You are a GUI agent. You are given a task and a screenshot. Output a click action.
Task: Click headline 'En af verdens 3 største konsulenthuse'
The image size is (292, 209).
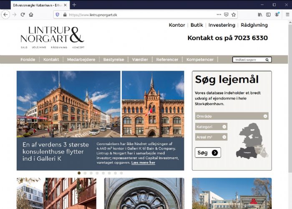(x=55, y=151)
